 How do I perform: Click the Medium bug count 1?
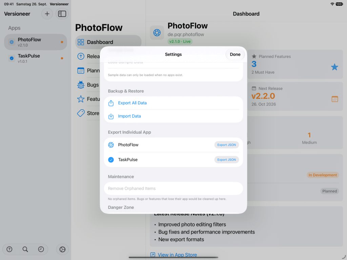[x=309, y=135]
